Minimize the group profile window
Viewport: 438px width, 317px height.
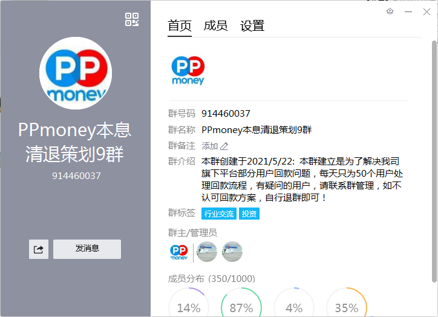point(408,11)
